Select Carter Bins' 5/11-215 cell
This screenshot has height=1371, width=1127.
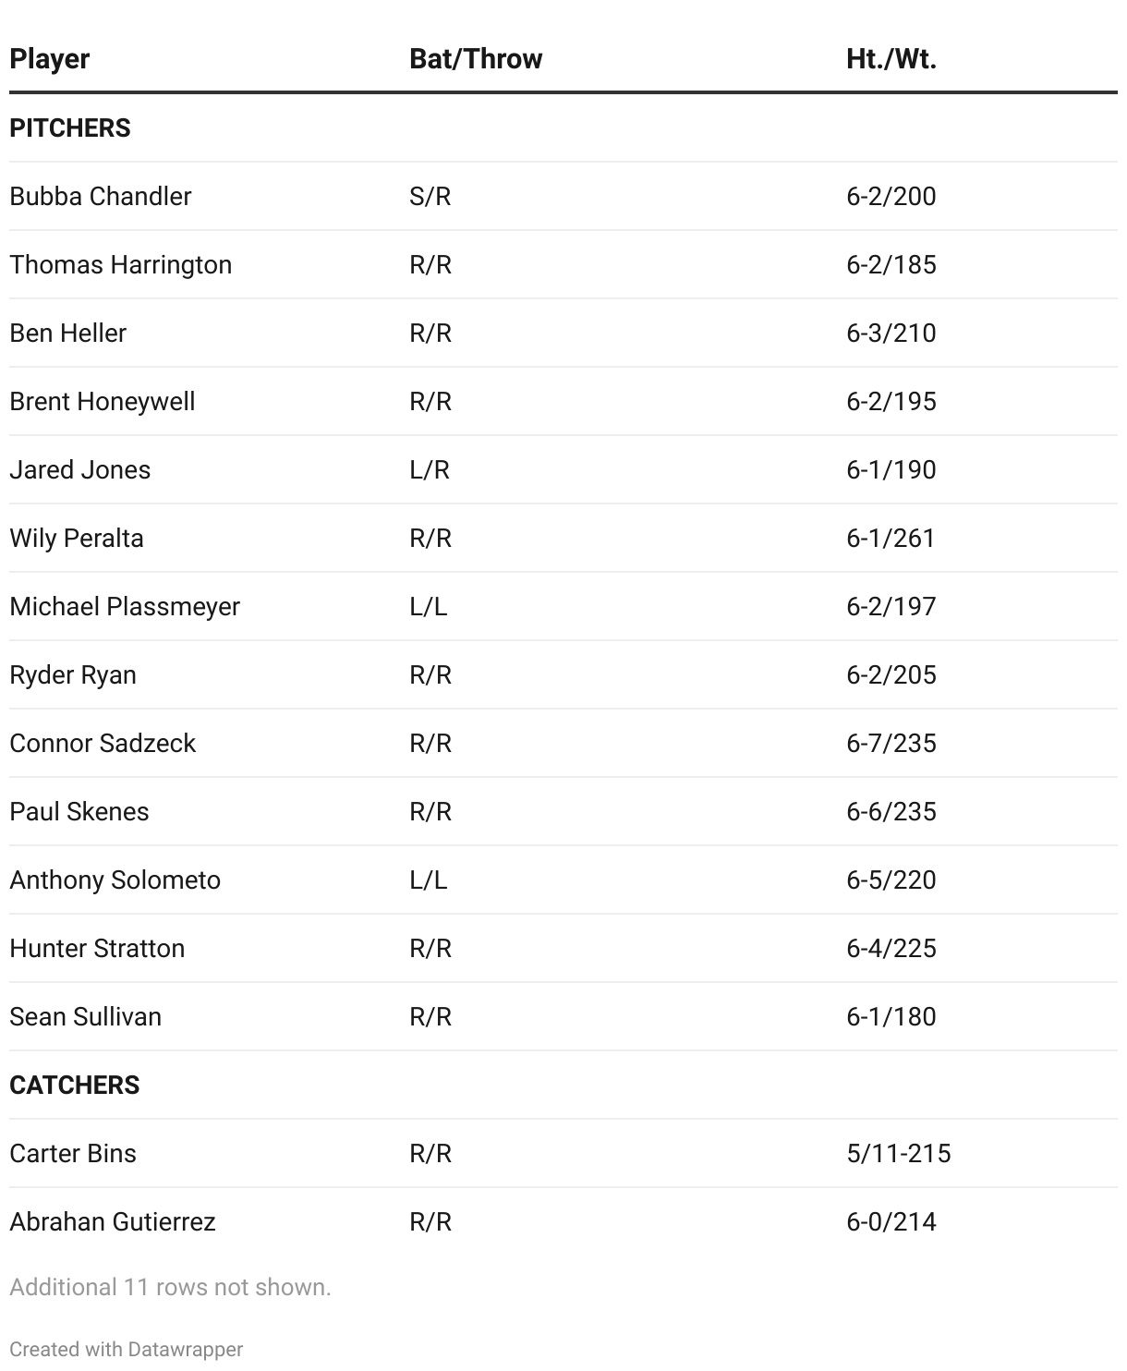(899, 1153)
